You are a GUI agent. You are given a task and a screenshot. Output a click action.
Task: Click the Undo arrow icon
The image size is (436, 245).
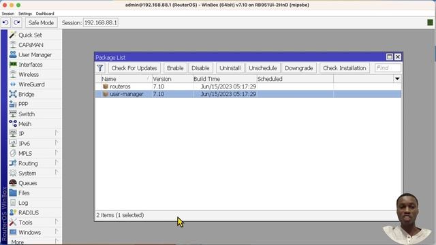click(5, 22)
